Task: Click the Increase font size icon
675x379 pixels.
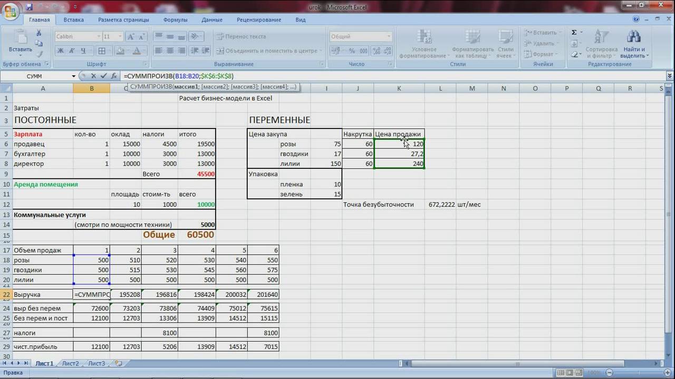Action: (131, 37)
